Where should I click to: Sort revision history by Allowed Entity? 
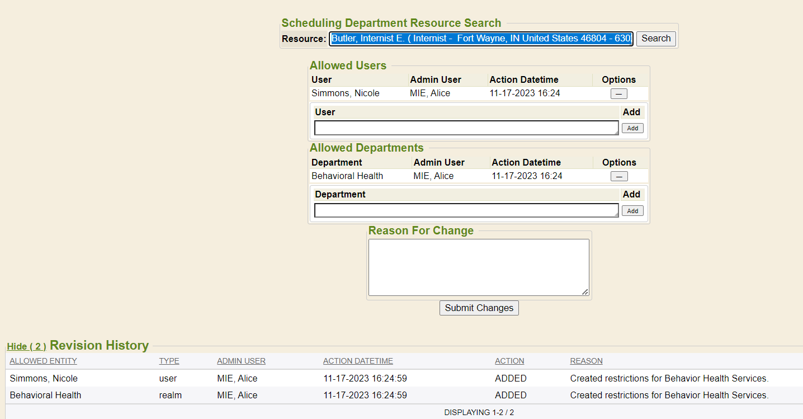[43, 361]
